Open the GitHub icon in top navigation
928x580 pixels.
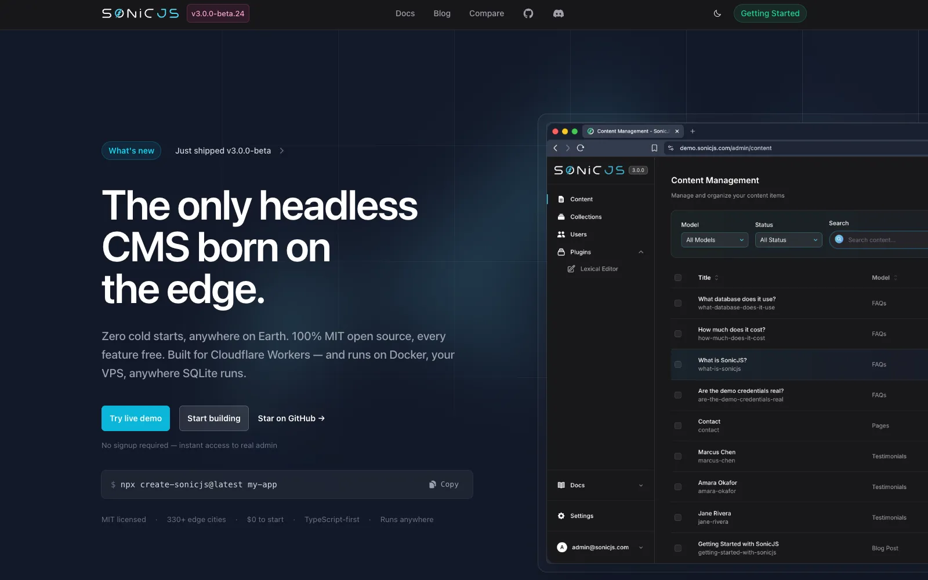pyautogui.click(x=528, y=13)
